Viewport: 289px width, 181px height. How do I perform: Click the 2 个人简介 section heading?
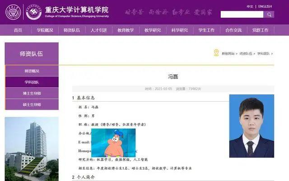point(83,177)
